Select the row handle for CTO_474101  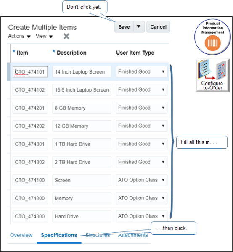tap(8, 72)
